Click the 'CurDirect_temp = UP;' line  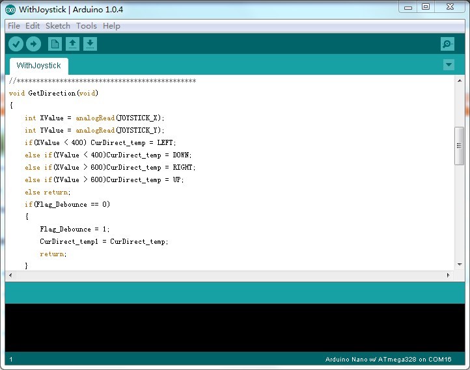pos(104,179)
